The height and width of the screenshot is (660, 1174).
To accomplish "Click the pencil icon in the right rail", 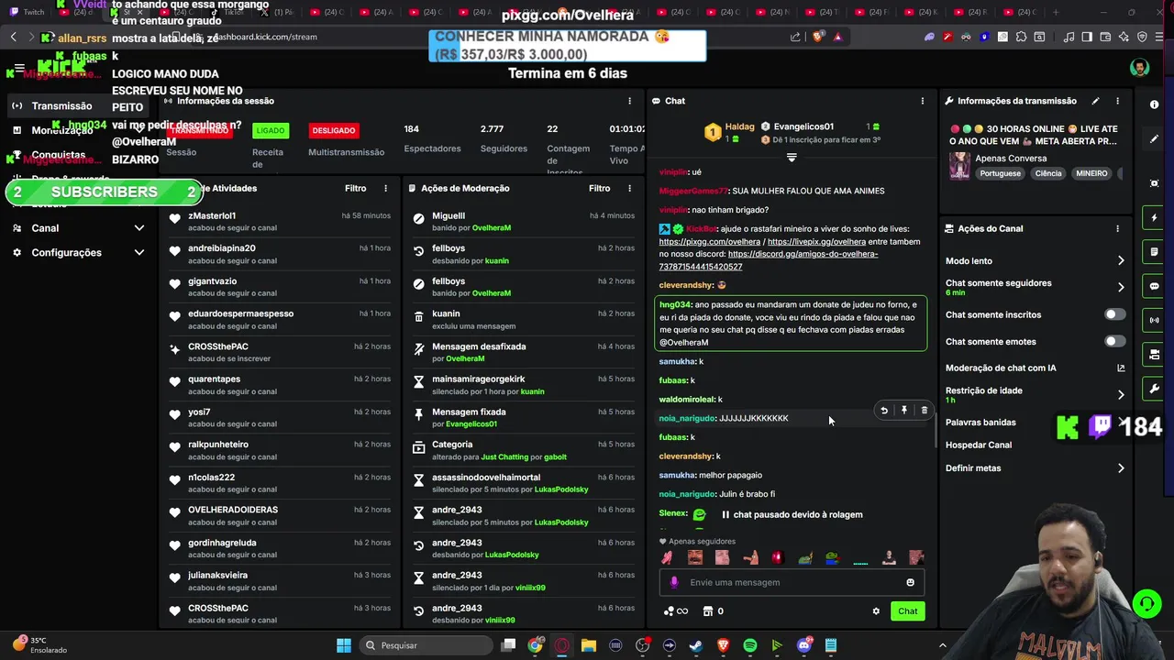I will pos(1154,138).
